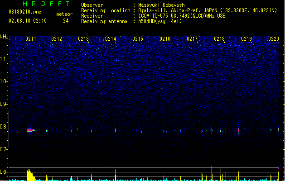Click the 0214 time axis label
This screenshot has width=285, height=181.
click(x=111, y=39)
